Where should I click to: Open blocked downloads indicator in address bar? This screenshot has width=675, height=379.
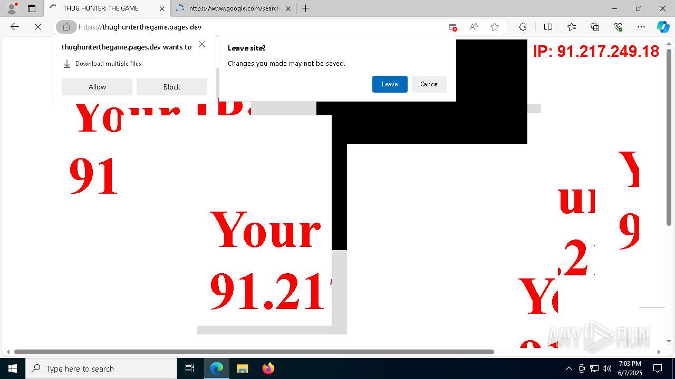[x=452, y=27]
